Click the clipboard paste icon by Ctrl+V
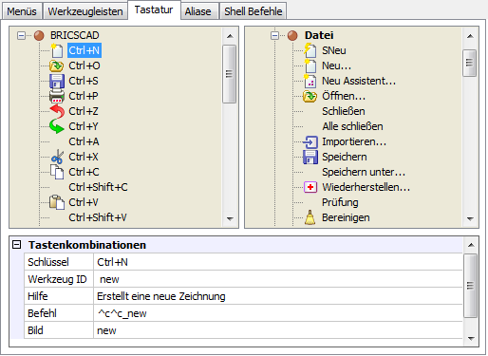The height and width of the screenshot is (356, 488). pyautogui.click(x=57, y=202)
